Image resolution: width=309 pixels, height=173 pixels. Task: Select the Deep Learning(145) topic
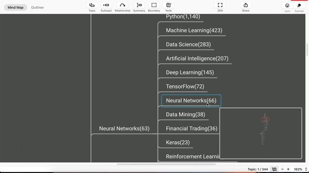[190, 73]
